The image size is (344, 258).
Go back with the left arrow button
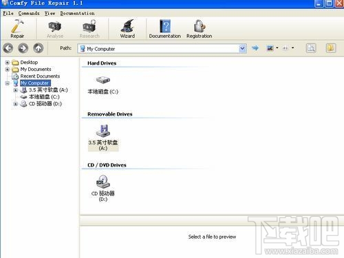click(x=8, y=48)
